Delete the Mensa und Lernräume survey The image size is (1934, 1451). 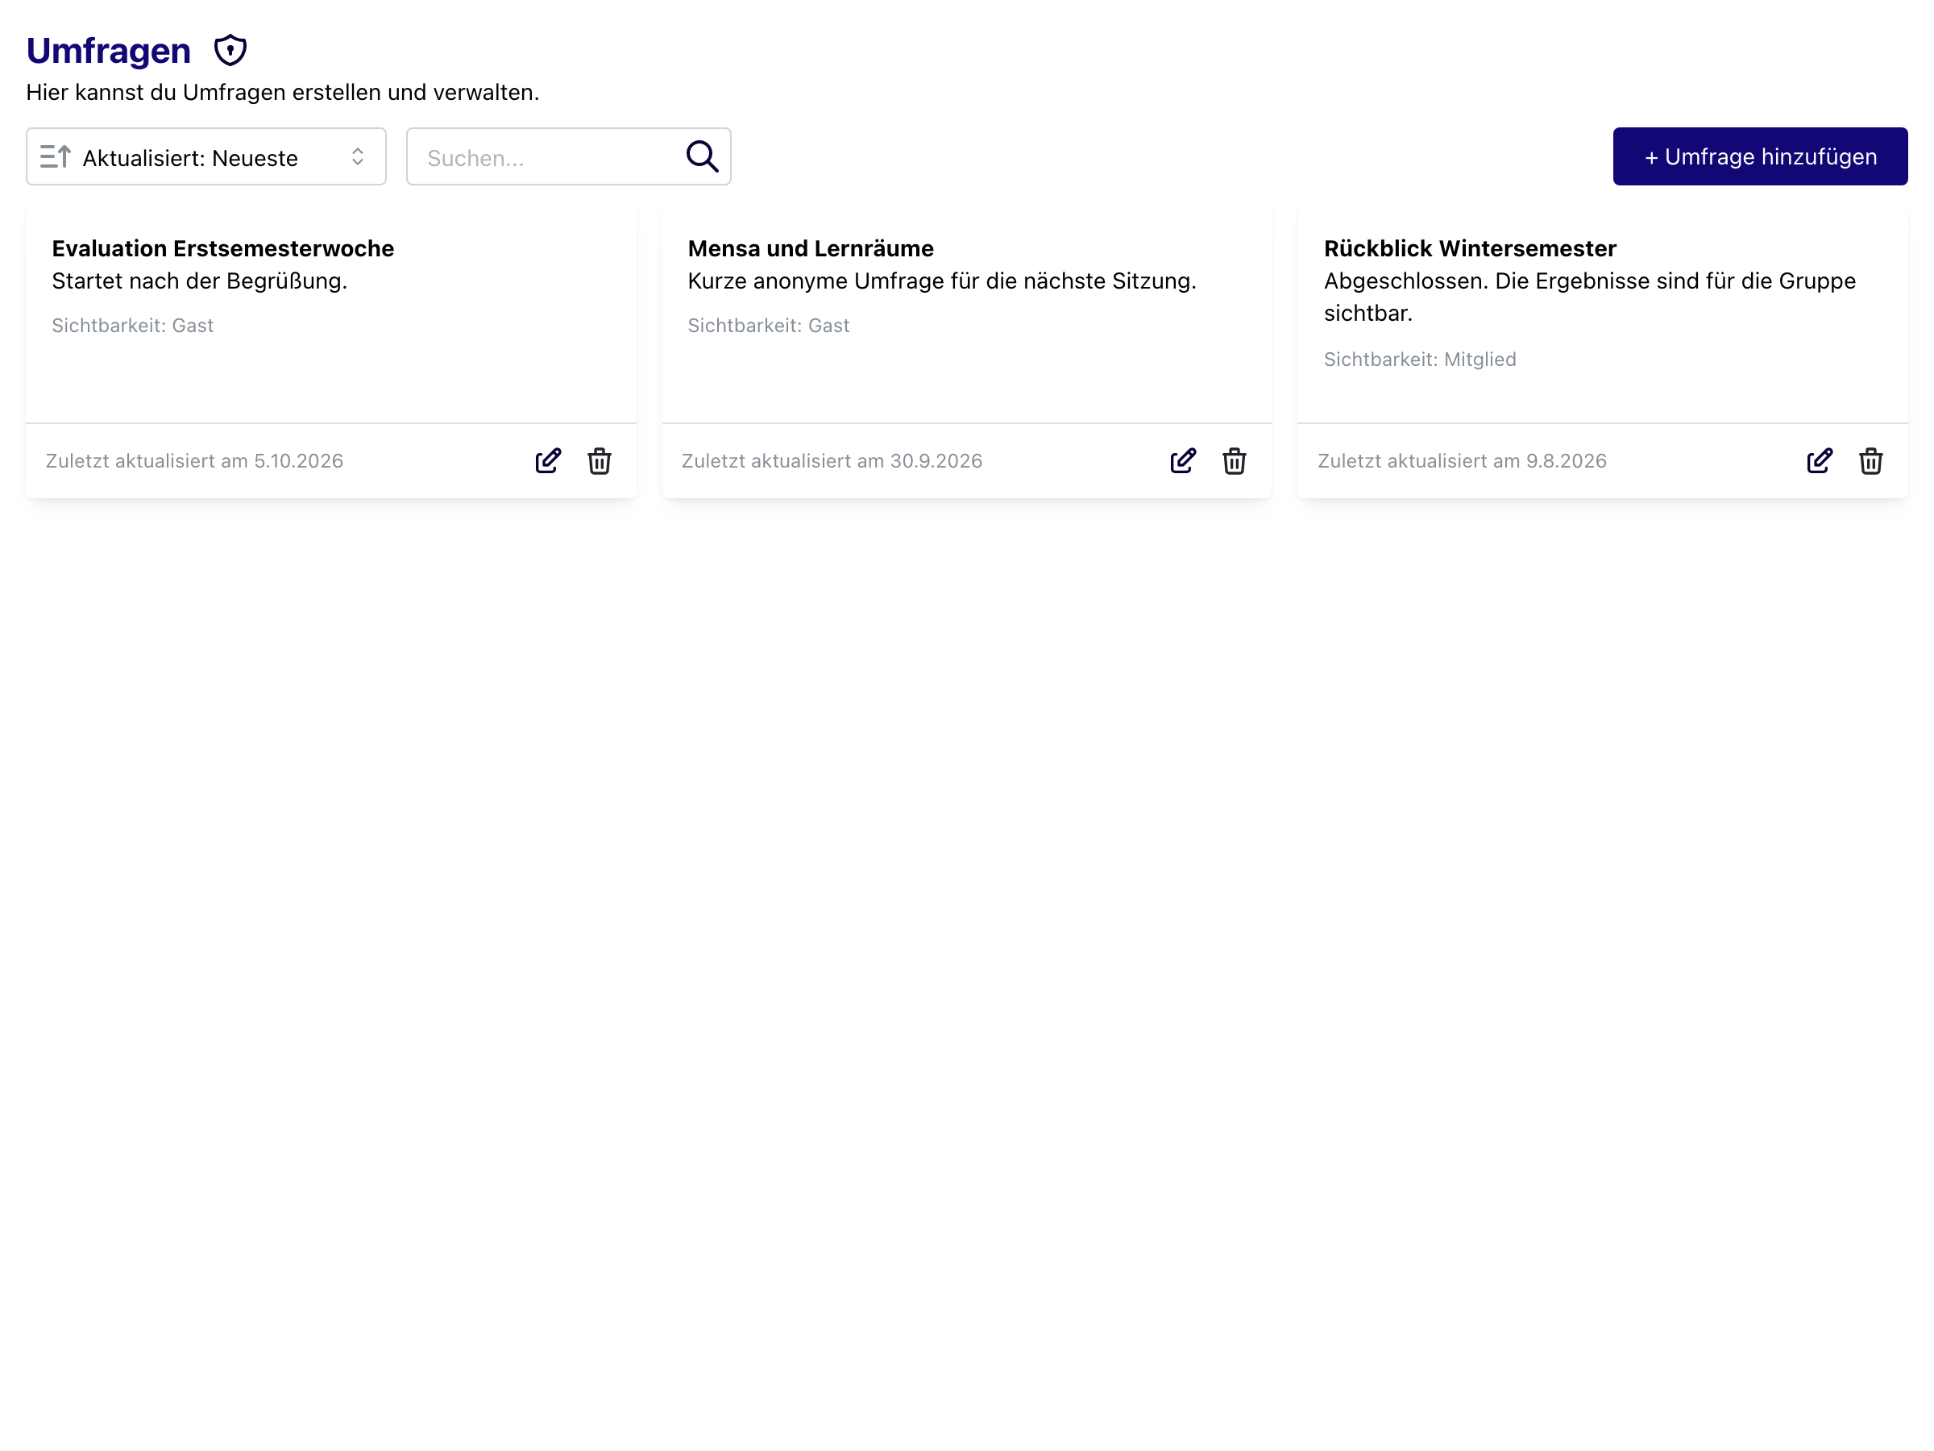(x=1235, y=461)
